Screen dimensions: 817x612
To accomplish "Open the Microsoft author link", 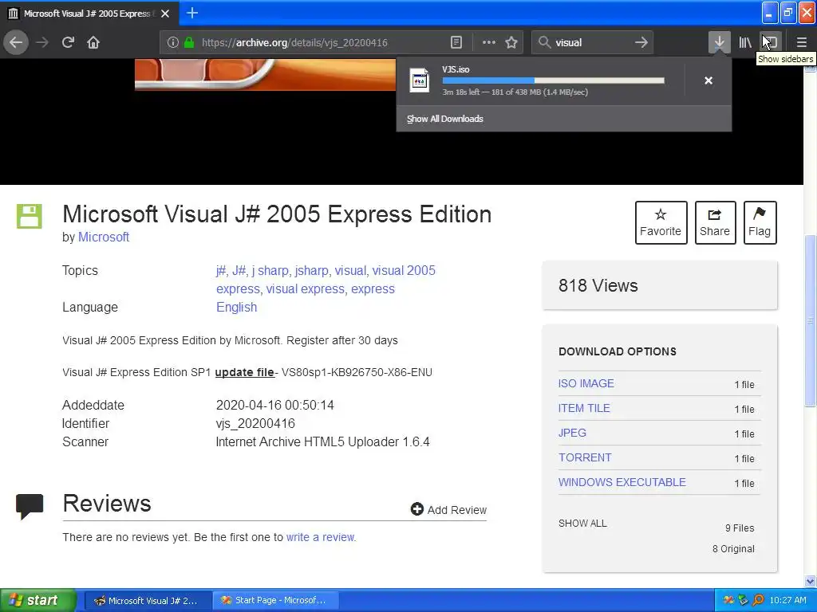I will pyautogui.click(x=104, y=237).
